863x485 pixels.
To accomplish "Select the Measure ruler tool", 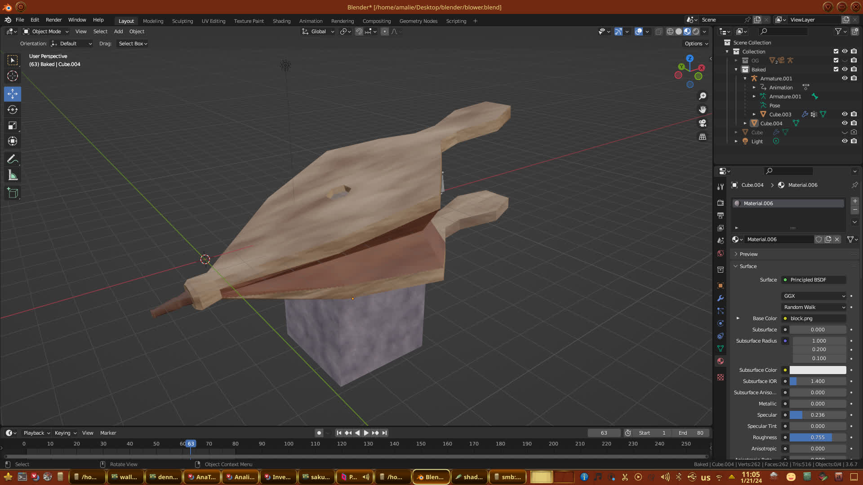I will (x=13, y=176).
